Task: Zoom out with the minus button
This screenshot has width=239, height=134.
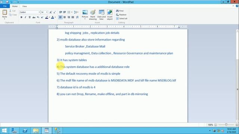Action: [215, 125]
